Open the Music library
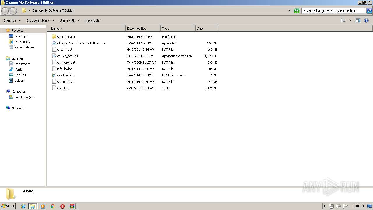 point(18,69)
